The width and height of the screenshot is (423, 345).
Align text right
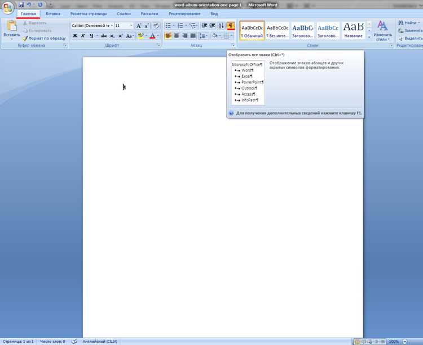(x=185, y=35)
